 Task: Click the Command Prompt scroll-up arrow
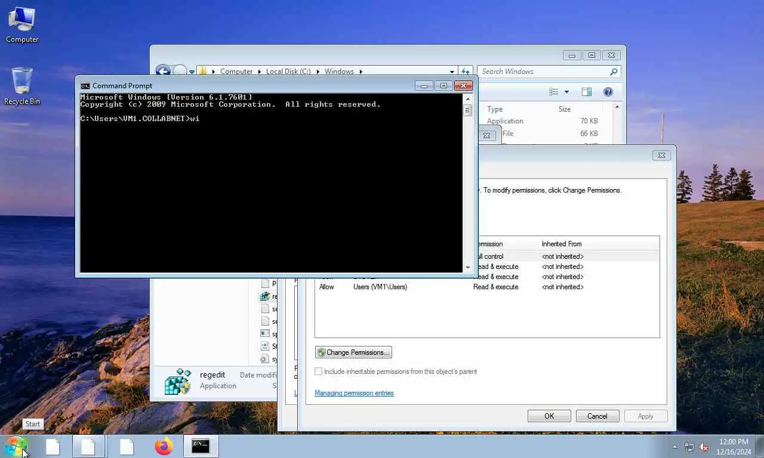(467, 99)
